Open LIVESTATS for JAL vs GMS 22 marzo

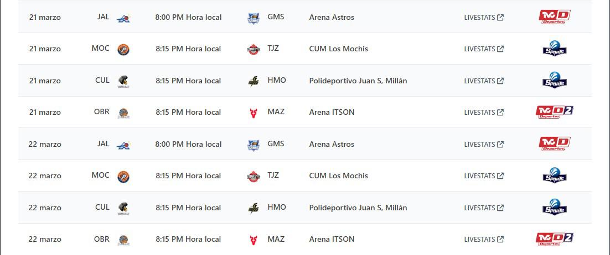tap(484, 145)
